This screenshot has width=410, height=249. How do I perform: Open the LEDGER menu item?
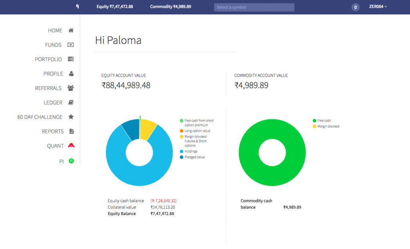[x=53, y=103]
